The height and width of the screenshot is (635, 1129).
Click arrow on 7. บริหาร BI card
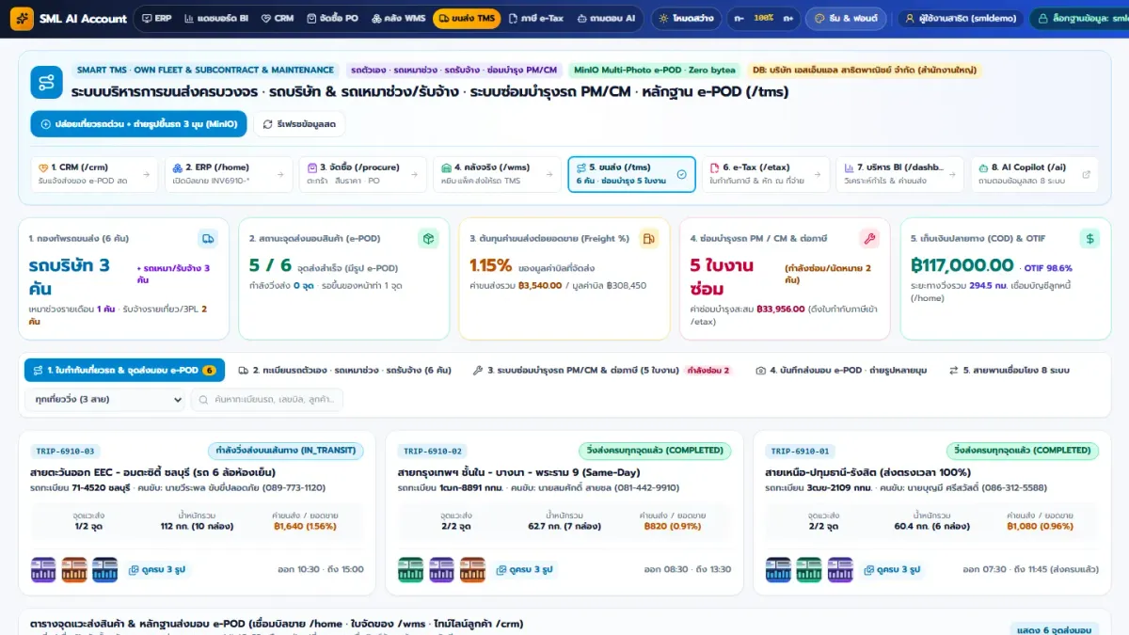(950, 174)
